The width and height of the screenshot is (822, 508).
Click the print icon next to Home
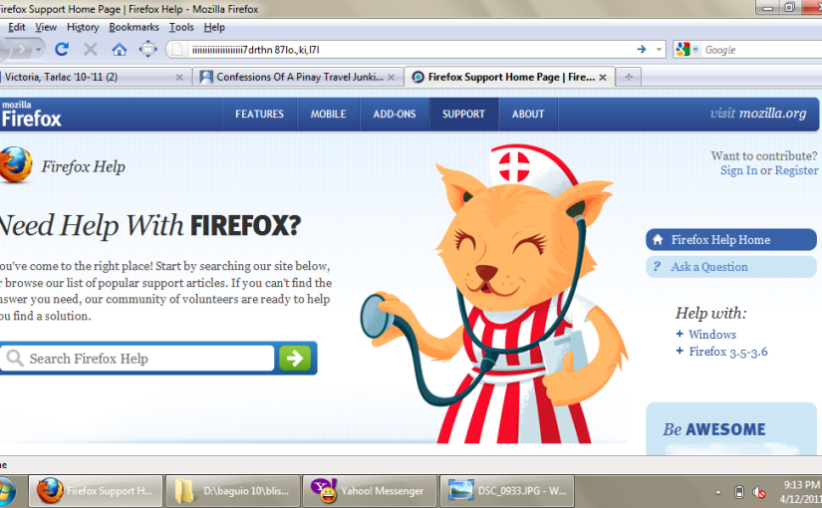pyautogui.click(x=147, y=49)
